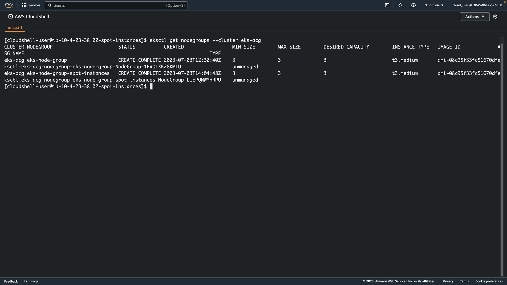
Task: Click the magnifier icon in search bar
Action: (50, 5)
